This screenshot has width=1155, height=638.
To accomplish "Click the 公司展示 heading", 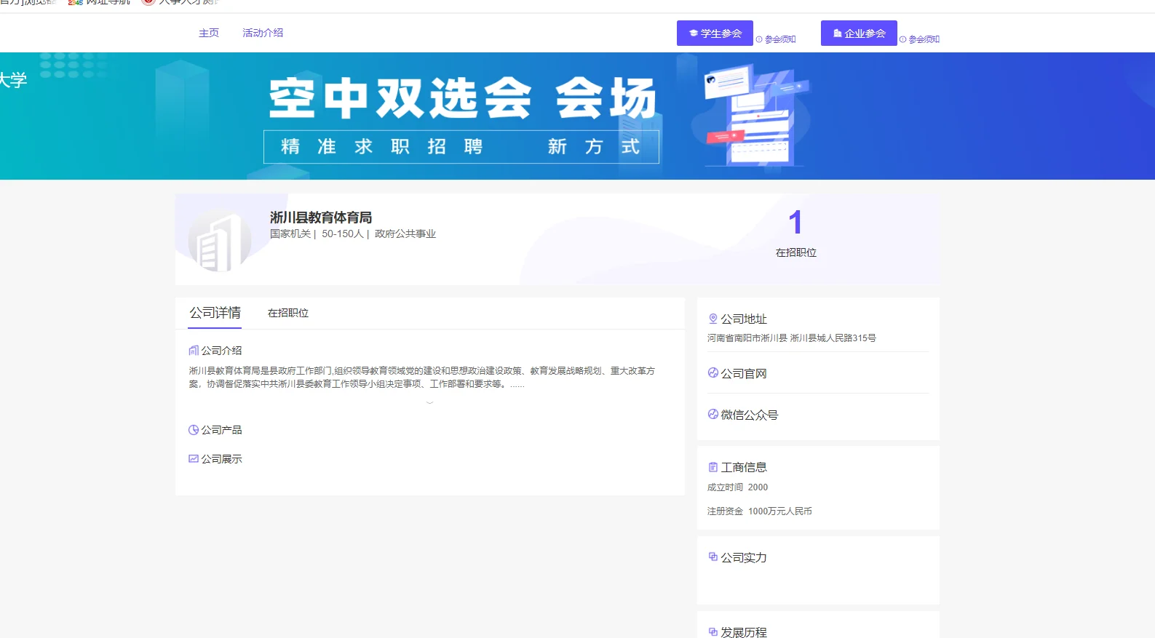I will (221, 459).
